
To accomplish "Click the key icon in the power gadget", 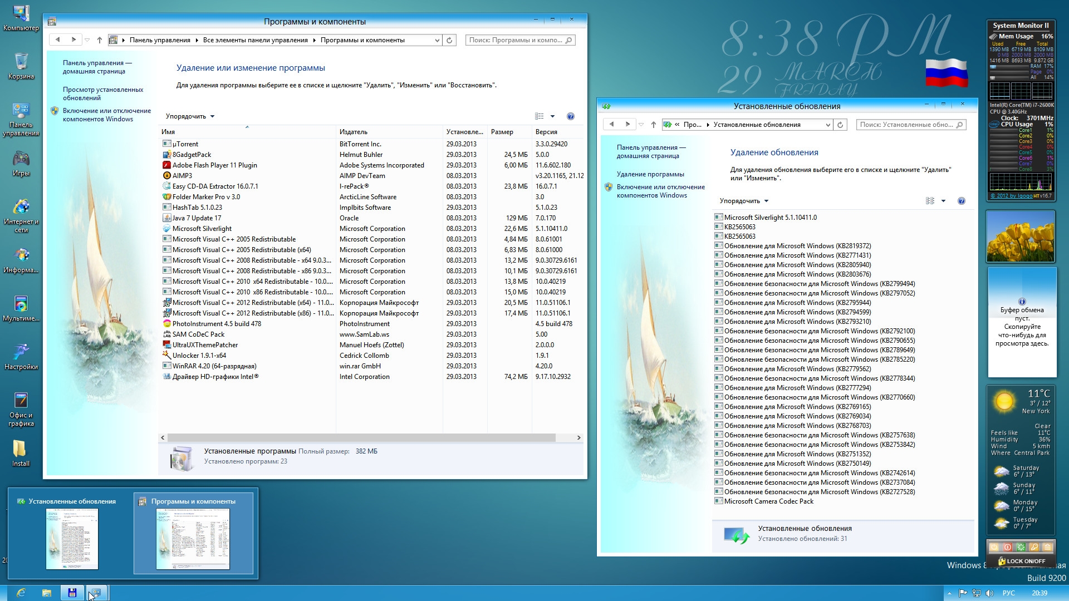I will tap(1034, 547).
